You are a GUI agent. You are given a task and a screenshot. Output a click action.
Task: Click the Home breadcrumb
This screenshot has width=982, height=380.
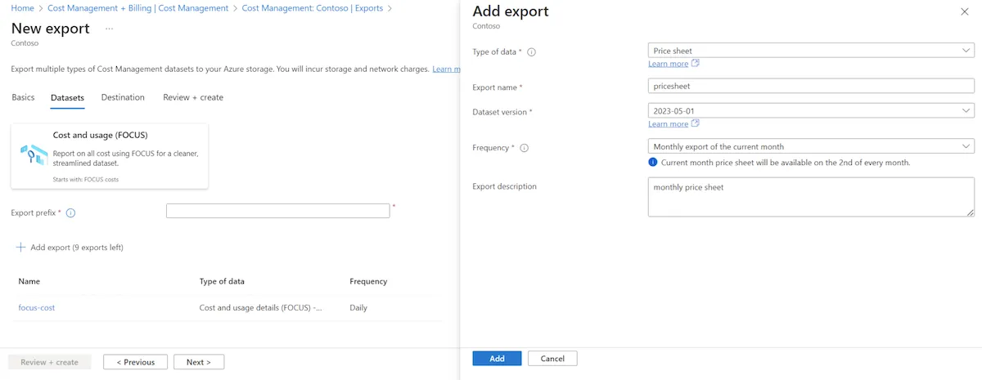click(23, 8)
